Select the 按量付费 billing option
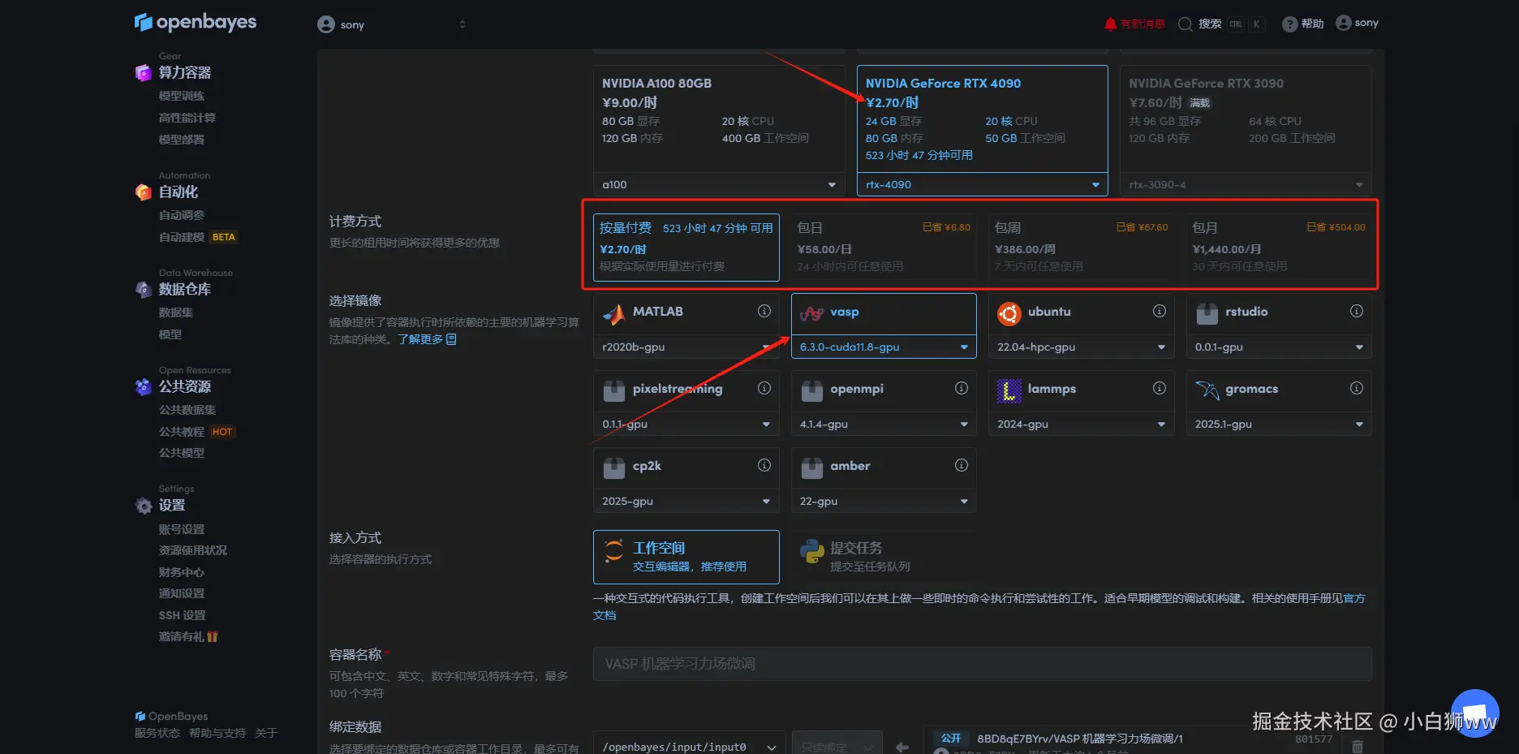The width and height of the screenshot is (1519, 754). (x=686, y=248)
